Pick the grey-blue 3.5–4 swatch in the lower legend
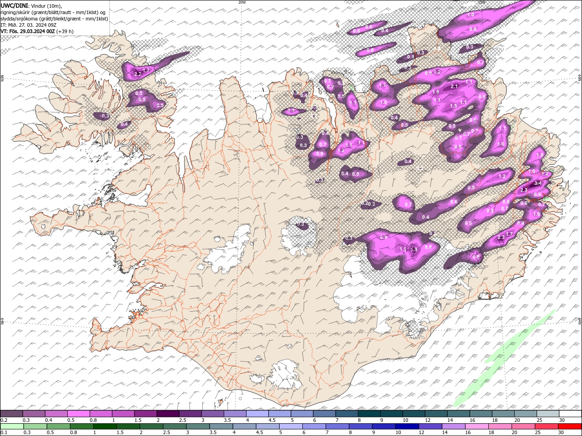The image size is (582, 436). [221, 426]
